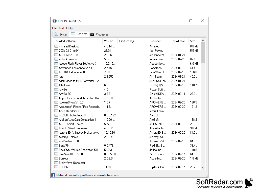Click the icon beside CDRoller

[x=56, y=167]
